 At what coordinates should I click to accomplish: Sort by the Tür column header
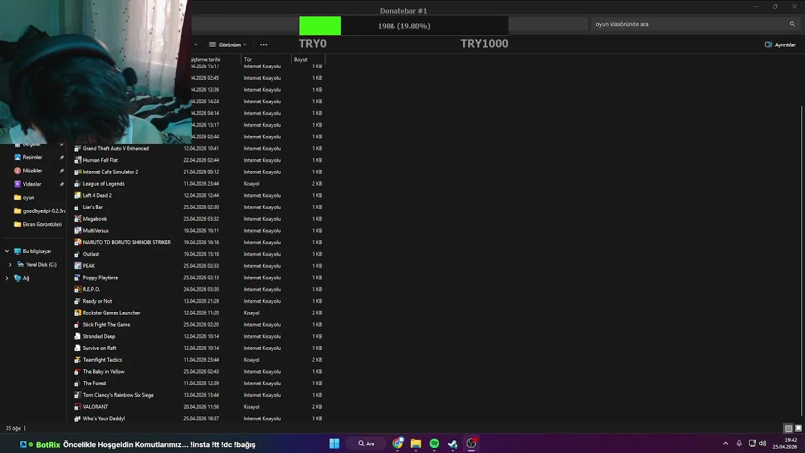pos(267,59)
